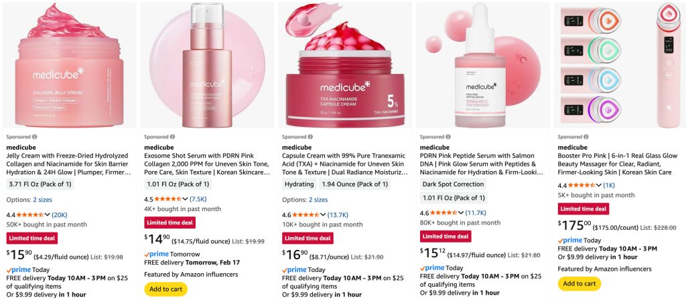Click Sponsored info icon under Booster Pro Pink

[586, 137]
